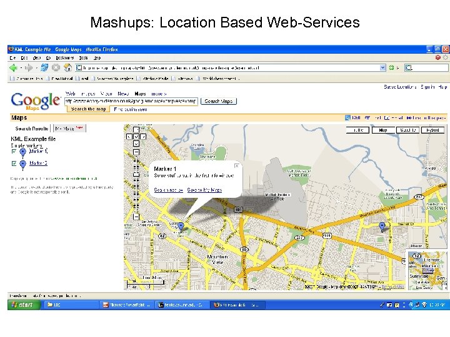The height and width of the screenshot is (337, 450).
Task: Open the Bookmarks menu
Action: 65,57
